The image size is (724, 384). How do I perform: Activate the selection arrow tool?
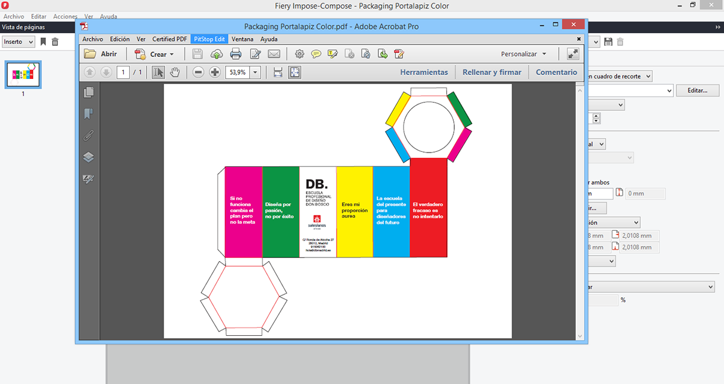click(x=158, y=72)
